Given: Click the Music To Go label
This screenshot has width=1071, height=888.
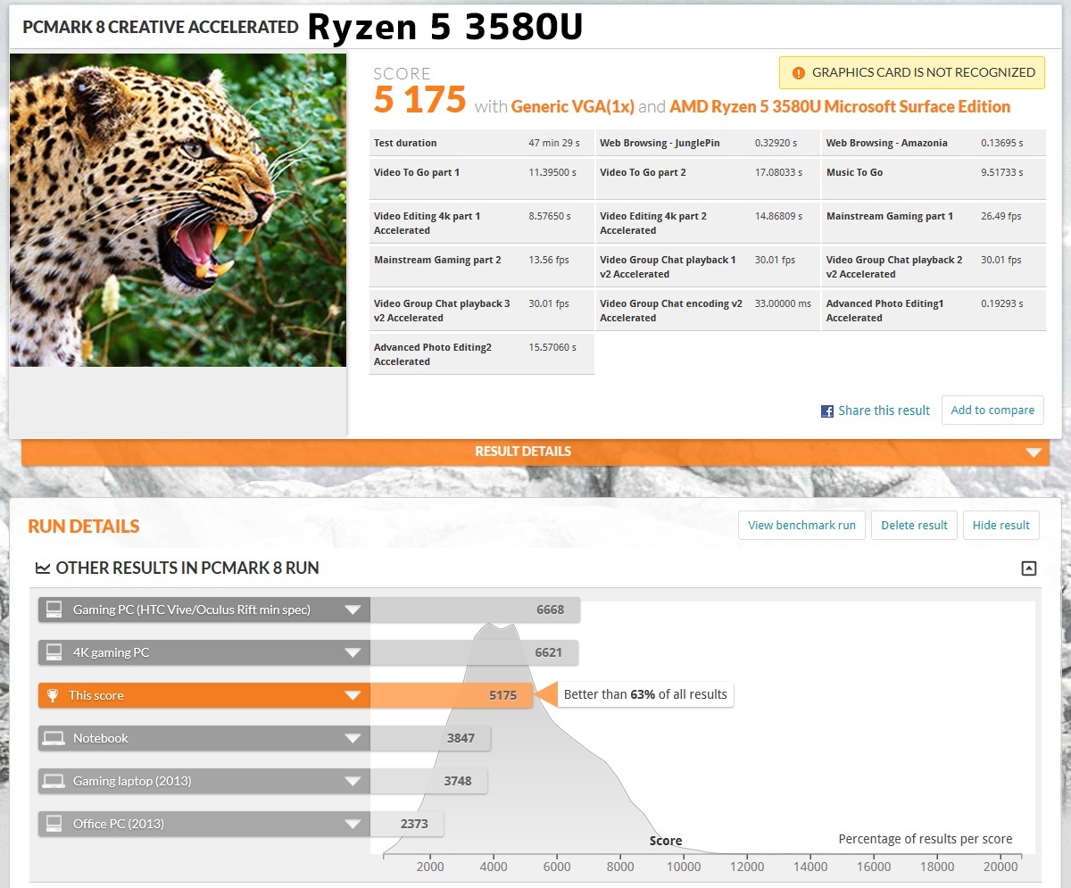Looking at the screenshot, I should click(x=854, y=172).
